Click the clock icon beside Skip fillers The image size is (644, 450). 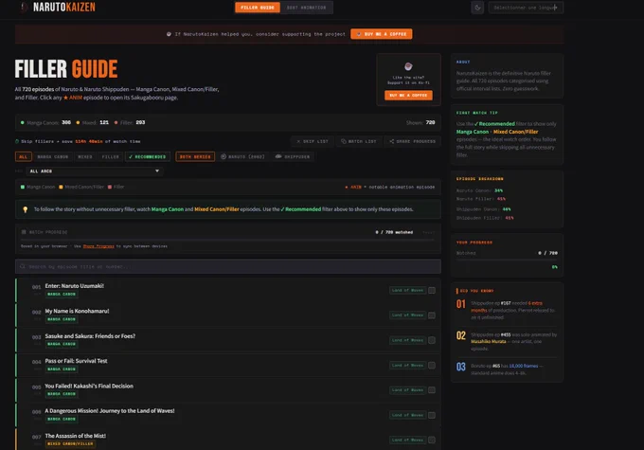coord(17,141)
